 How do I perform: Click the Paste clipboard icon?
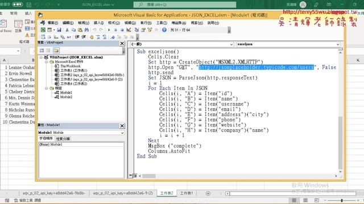(80, 30)
